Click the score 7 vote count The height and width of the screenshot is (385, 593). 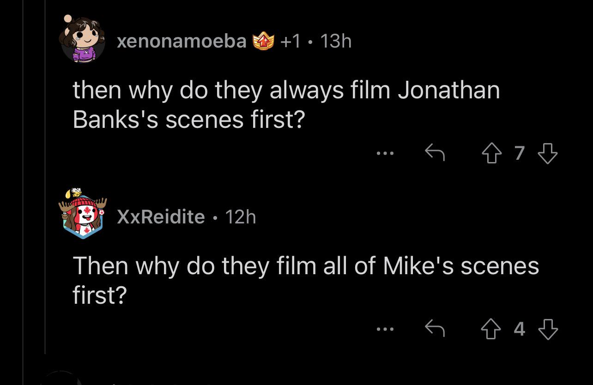pyautogui.click(x=519, y=152)
